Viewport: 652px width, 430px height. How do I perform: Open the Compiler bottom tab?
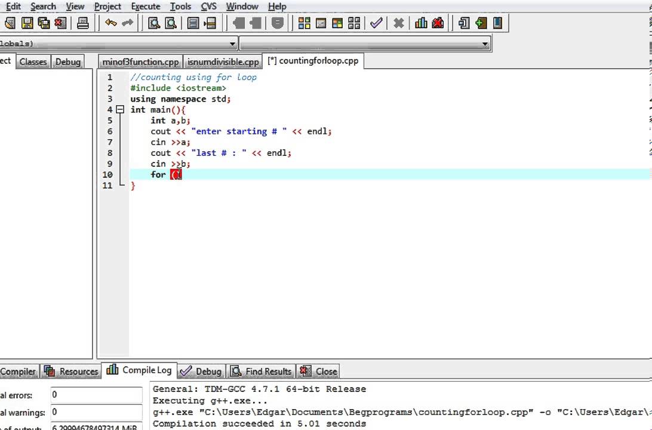tap(19, 371)
